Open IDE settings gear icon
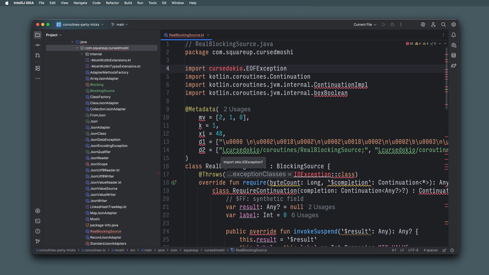Screen dimensions: 489x275 click(454, 24)
